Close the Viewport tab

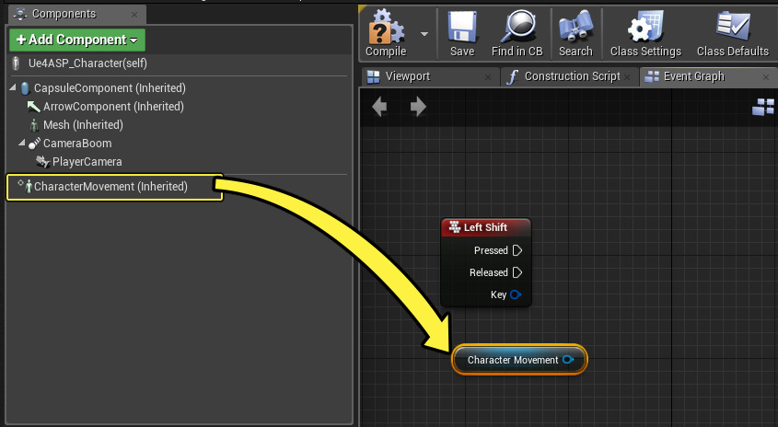click(x=488, y=77)
